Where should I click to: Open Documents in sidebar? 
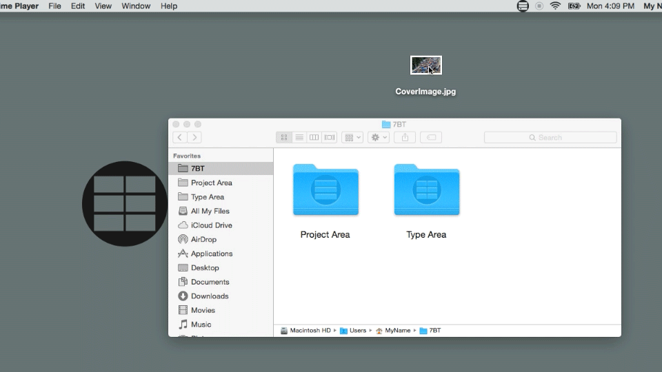[221, 282]
